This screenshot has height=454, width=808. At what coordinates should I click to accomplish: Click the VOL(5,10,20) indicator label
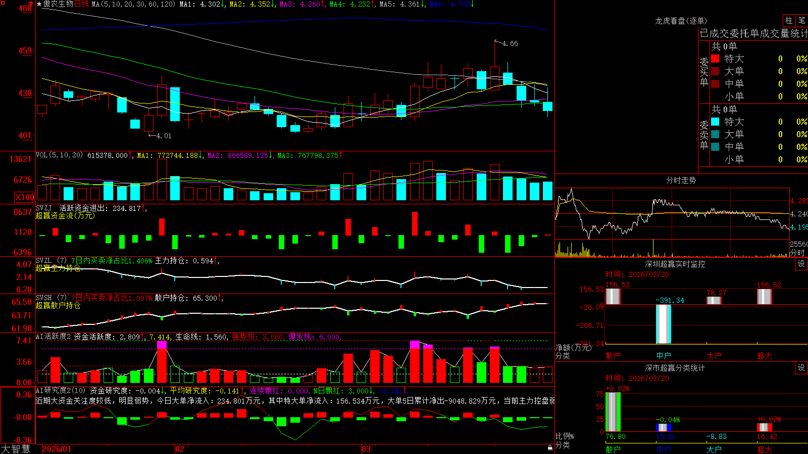point(59,155)
